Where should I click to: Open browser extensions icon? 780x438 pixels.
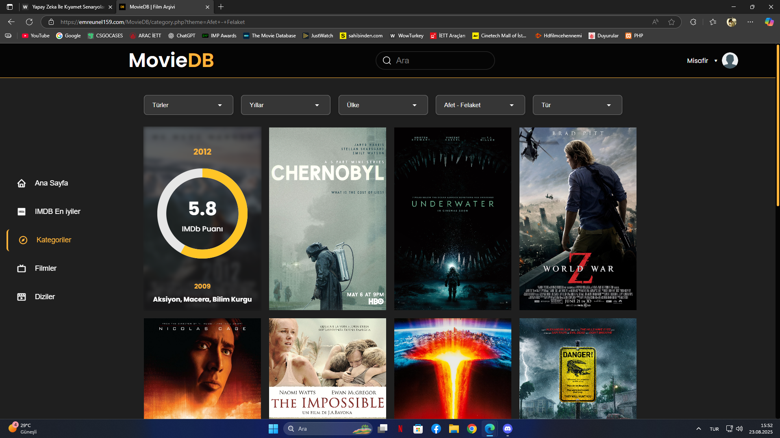pos(693,22)
